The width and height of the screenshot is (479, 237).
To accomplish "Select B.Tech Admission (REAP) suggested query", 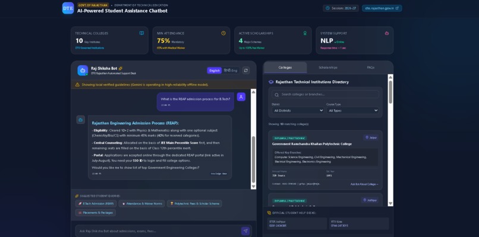I will 96,203.
